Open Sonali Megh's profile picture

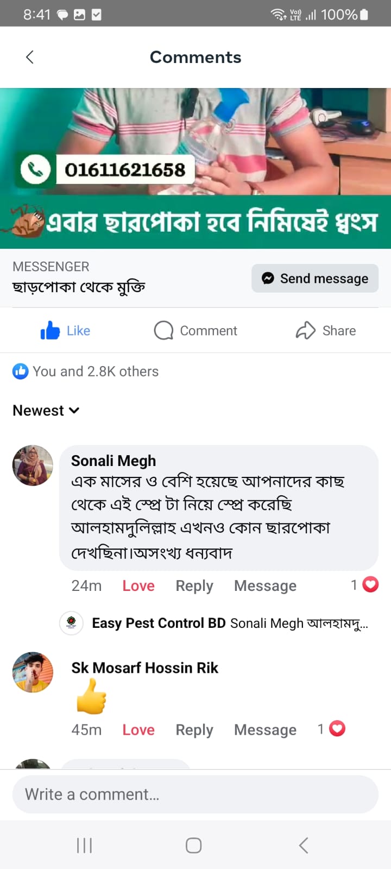click(x=33, y=465)
